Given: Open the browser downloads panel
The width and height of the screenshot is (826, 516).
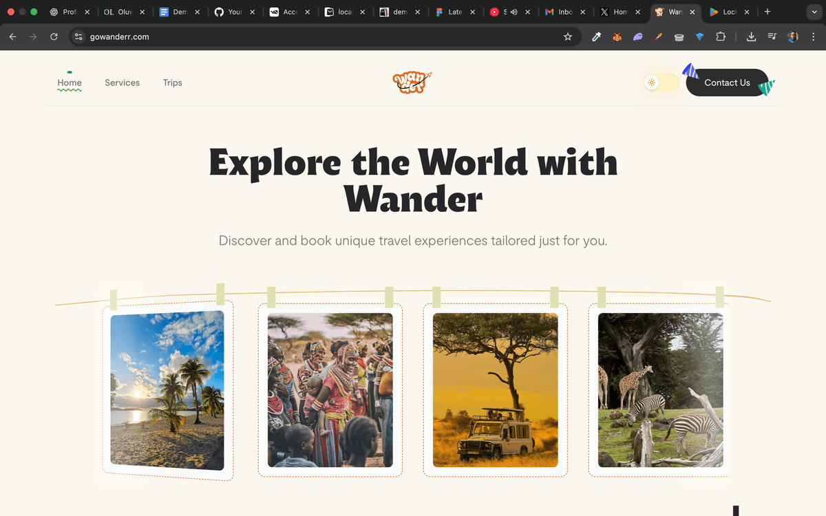Looking at the screenshot, I should point(752,37).
